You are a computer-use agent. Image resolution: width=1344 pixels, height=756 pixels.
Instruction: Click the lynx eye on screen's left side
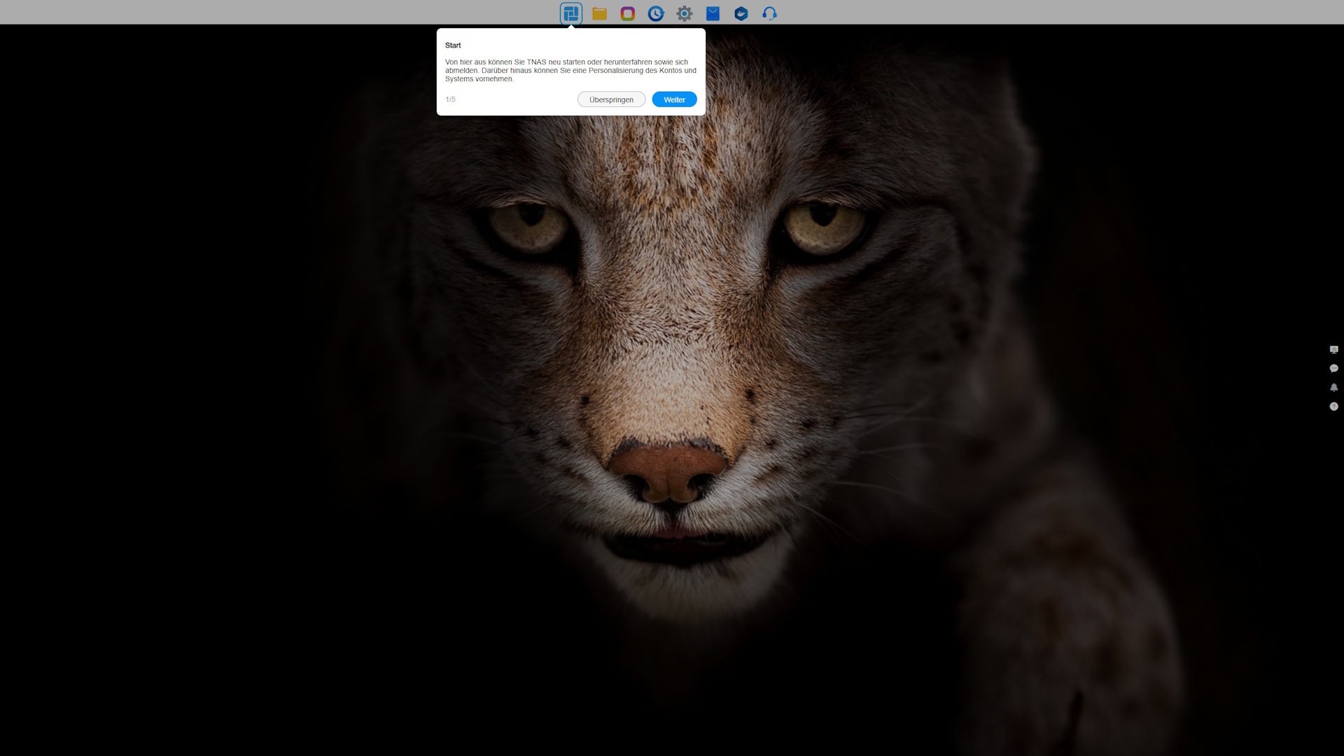(528, 225)
